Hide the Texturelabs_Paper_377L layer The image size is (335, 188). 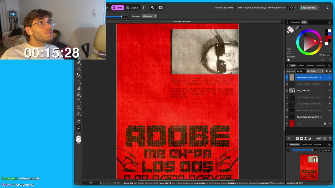[x=330, y=77]
